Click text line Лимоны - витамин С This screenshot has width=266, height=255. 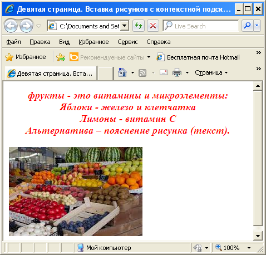point(128,119)
